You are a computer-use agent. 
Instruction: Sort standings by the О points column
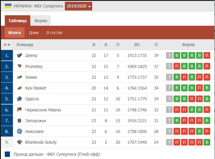(x=156, y=45)
